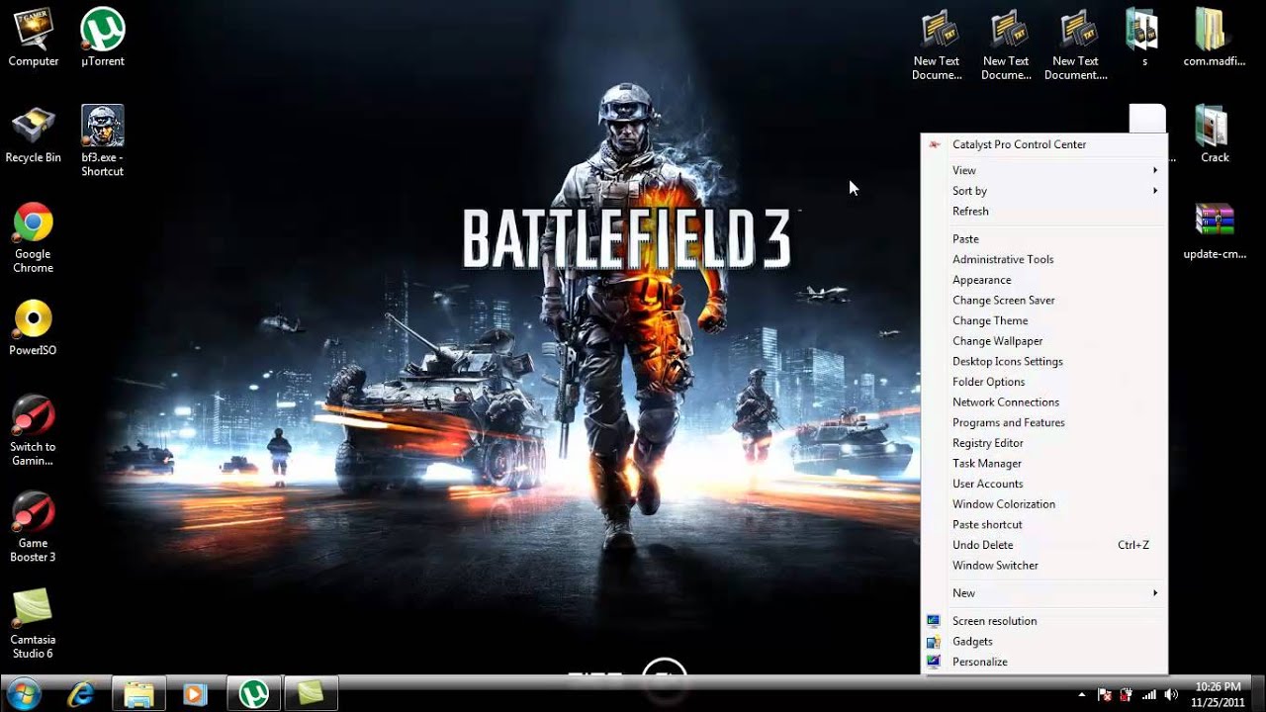Open Network Connections menu entry
1266x712 pixels.
point(1043,402)
